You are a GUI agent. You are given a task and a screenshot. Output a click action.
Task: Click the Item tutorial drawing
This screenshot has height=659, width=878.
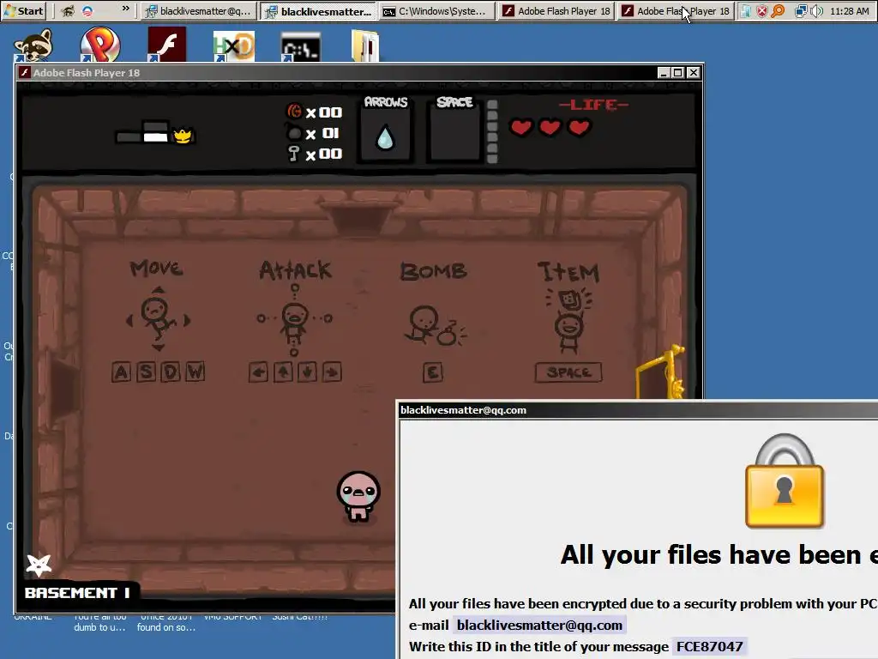click(569, 320)
